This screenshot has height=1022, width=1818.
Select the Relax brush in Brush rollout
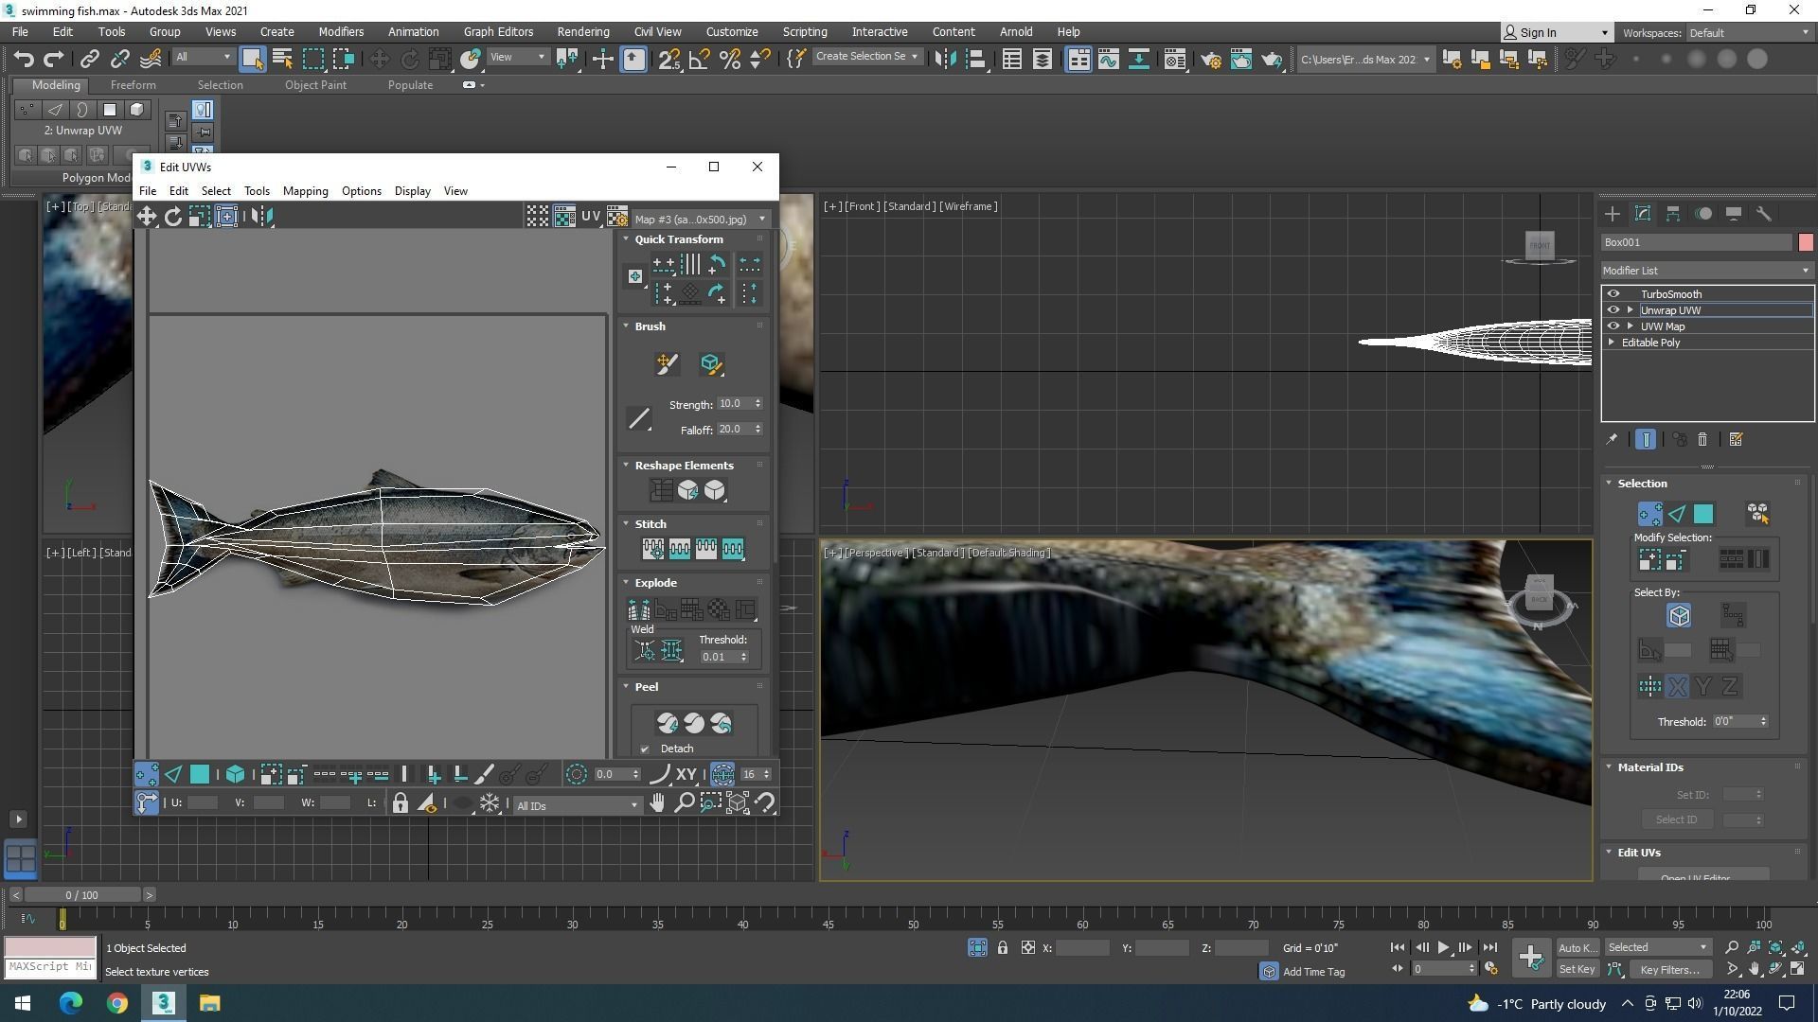point(711,364)
